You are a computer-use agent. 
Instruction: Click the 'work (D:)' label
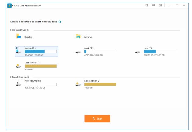(x=89, y=48)
